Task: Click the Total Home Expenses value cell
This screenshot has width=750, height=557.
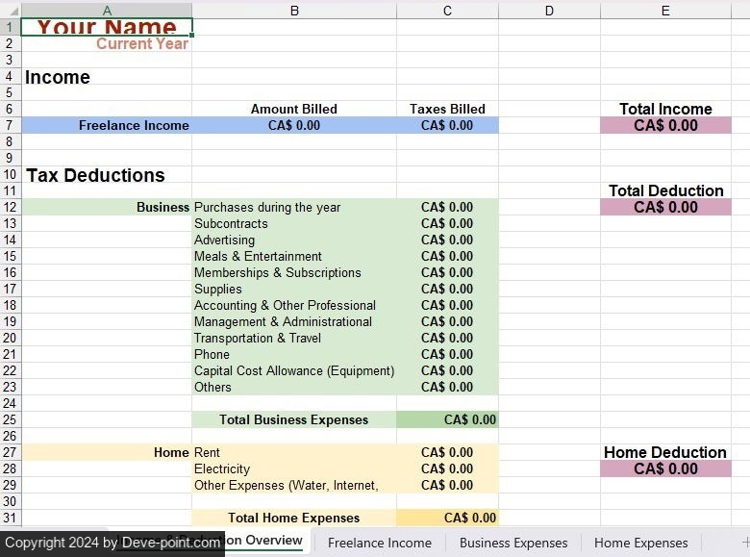Action: point(447,519)
